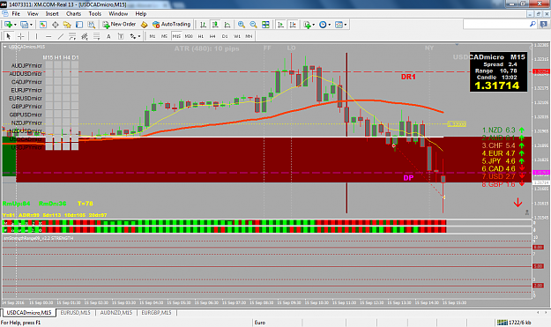Click the EURUSDmicr symbol button
The image size is (551, 327).
click(x=26, y=99)
